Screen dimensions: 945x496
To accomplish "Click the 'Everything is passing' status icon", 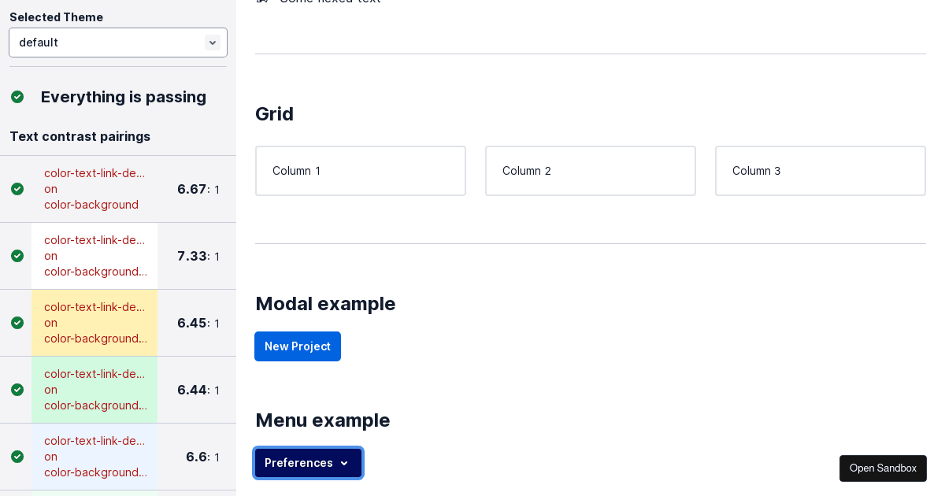I will pyautogui.click(x=17, y=97).
